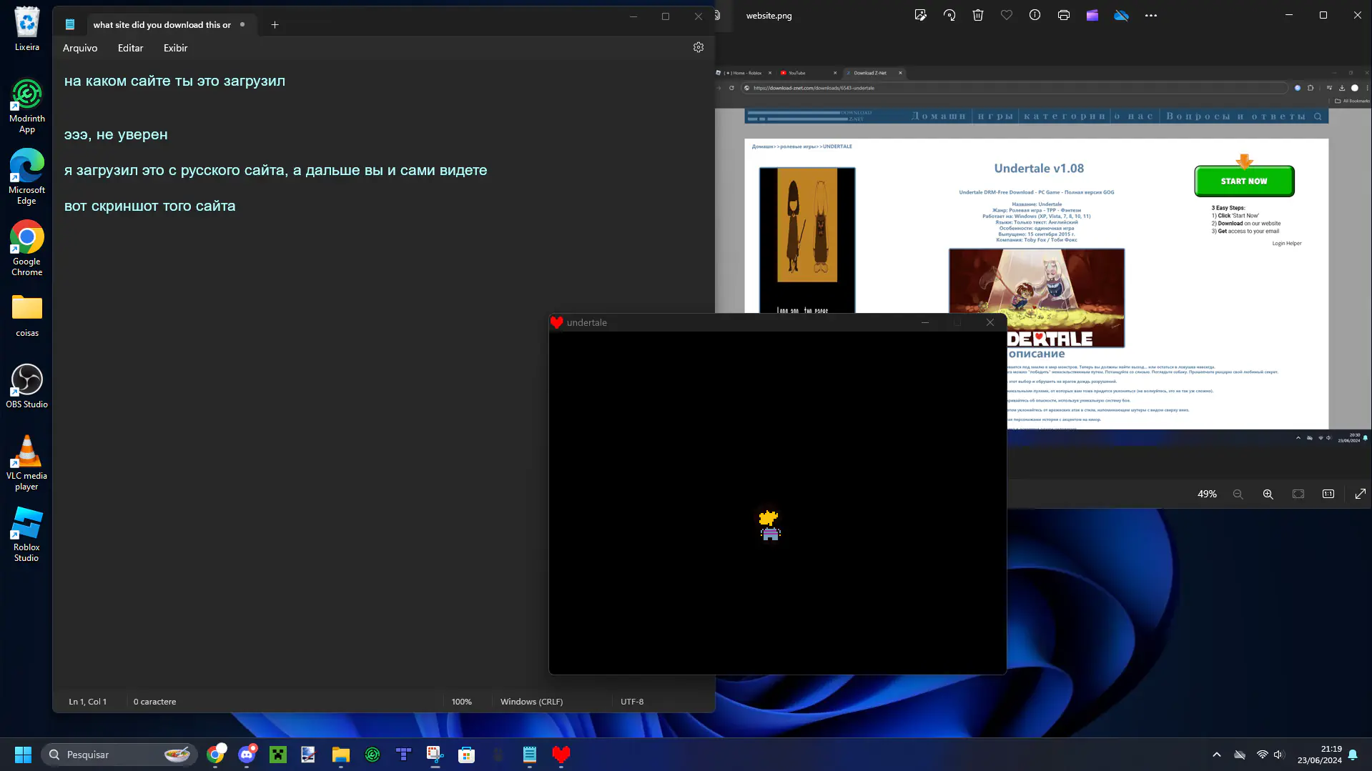This screenshot has height=771, width=1372.
Task: Open the Exibir menu in Notepad
Action: (x=175, y=48)
